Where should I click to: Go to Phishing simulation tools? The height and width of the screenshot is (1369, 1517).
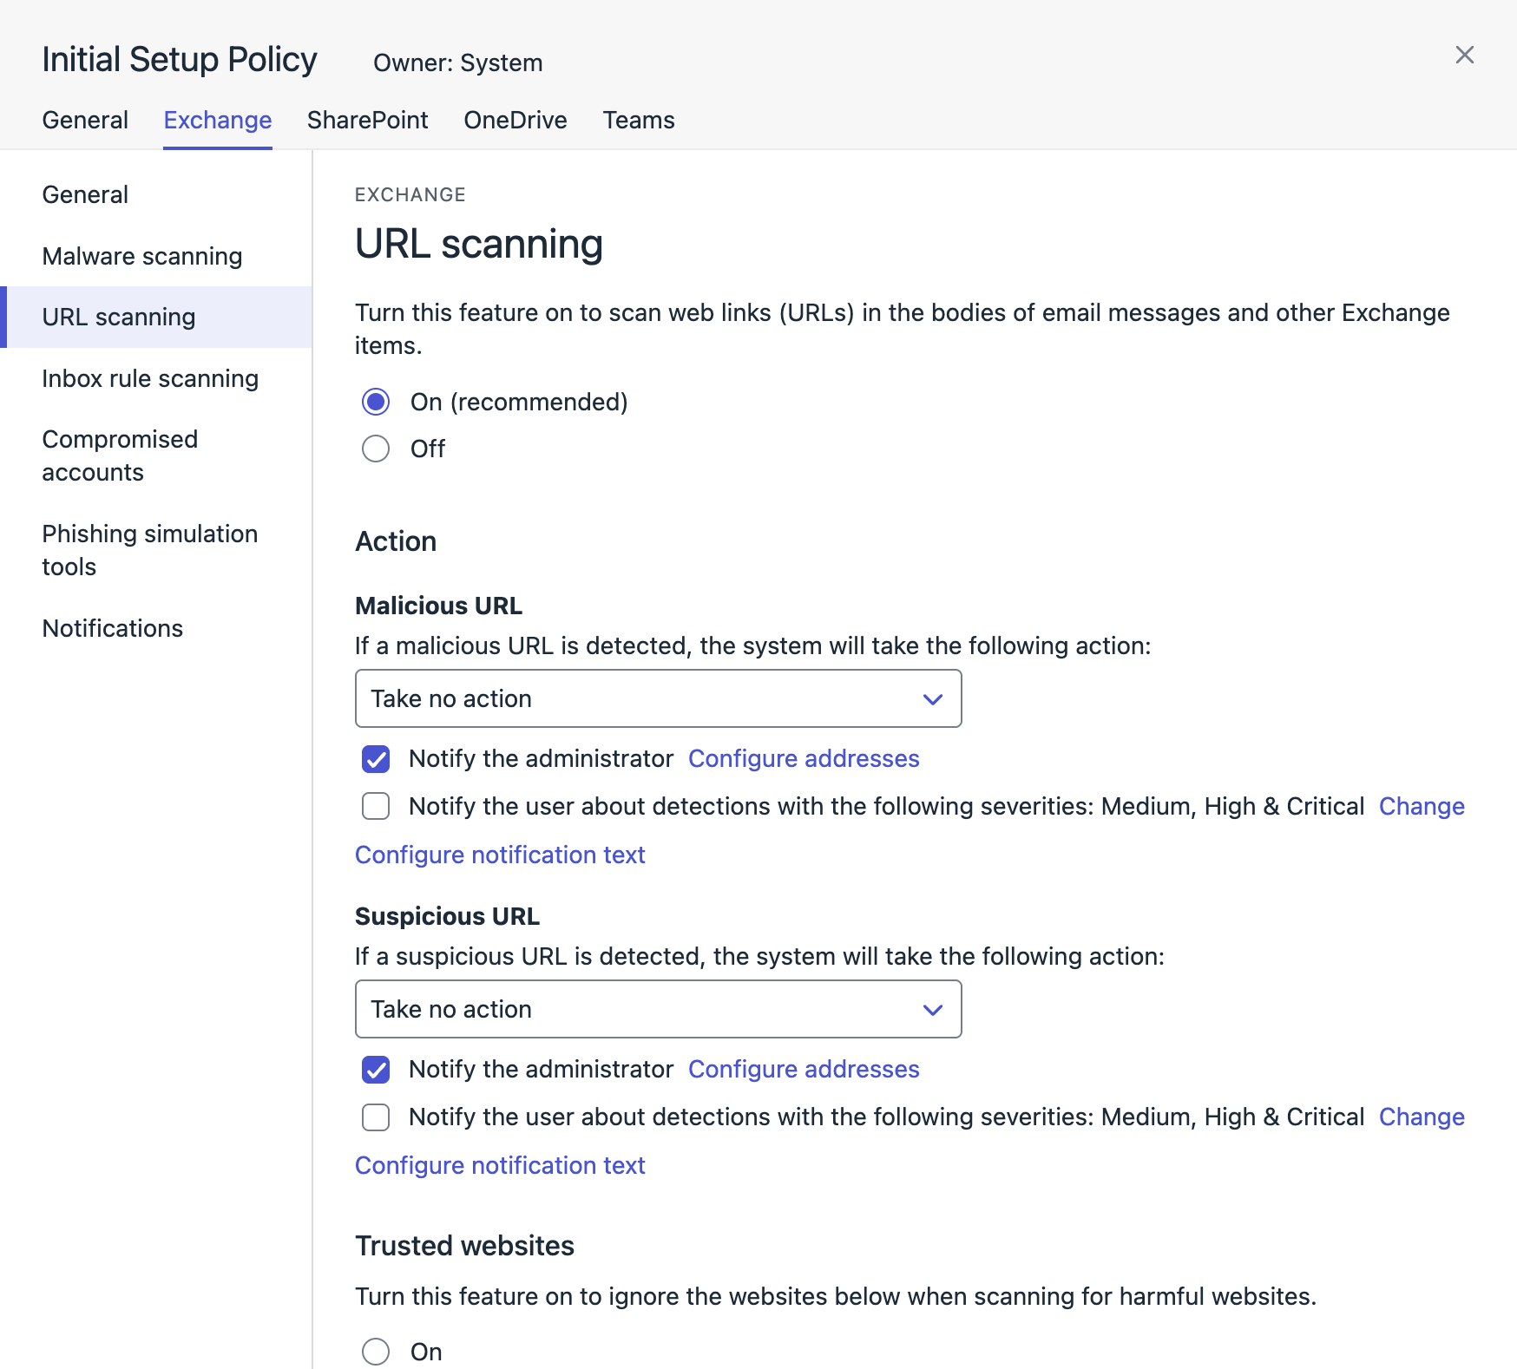pyautogui.click(x=149, y=550)
